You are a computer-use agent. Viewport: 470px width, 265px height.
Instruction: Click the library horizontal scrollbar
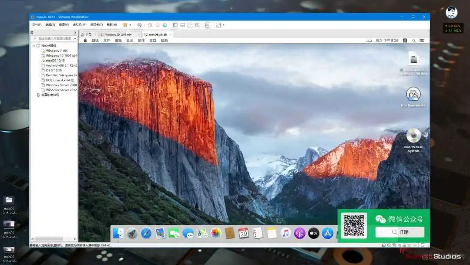[x=49, y=239]
